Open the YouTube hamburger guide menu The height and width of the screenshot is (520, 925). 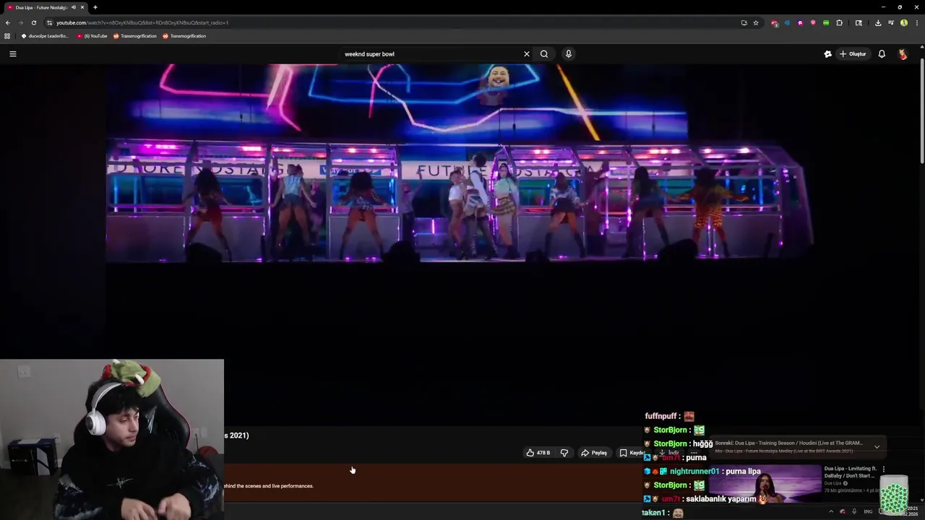pyautogui.click(x=12, y=53)
